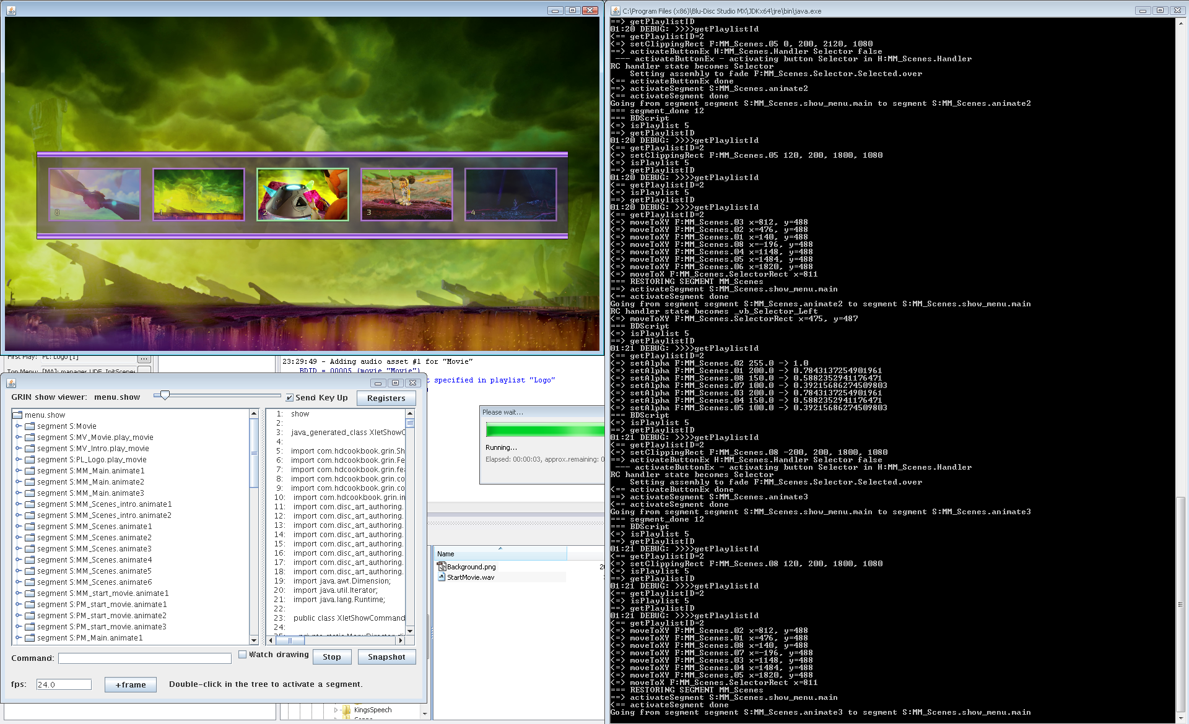Select scene thumbnail number 3 in preview
Viewport: 1189px width, 724px height.
point(407,194)
